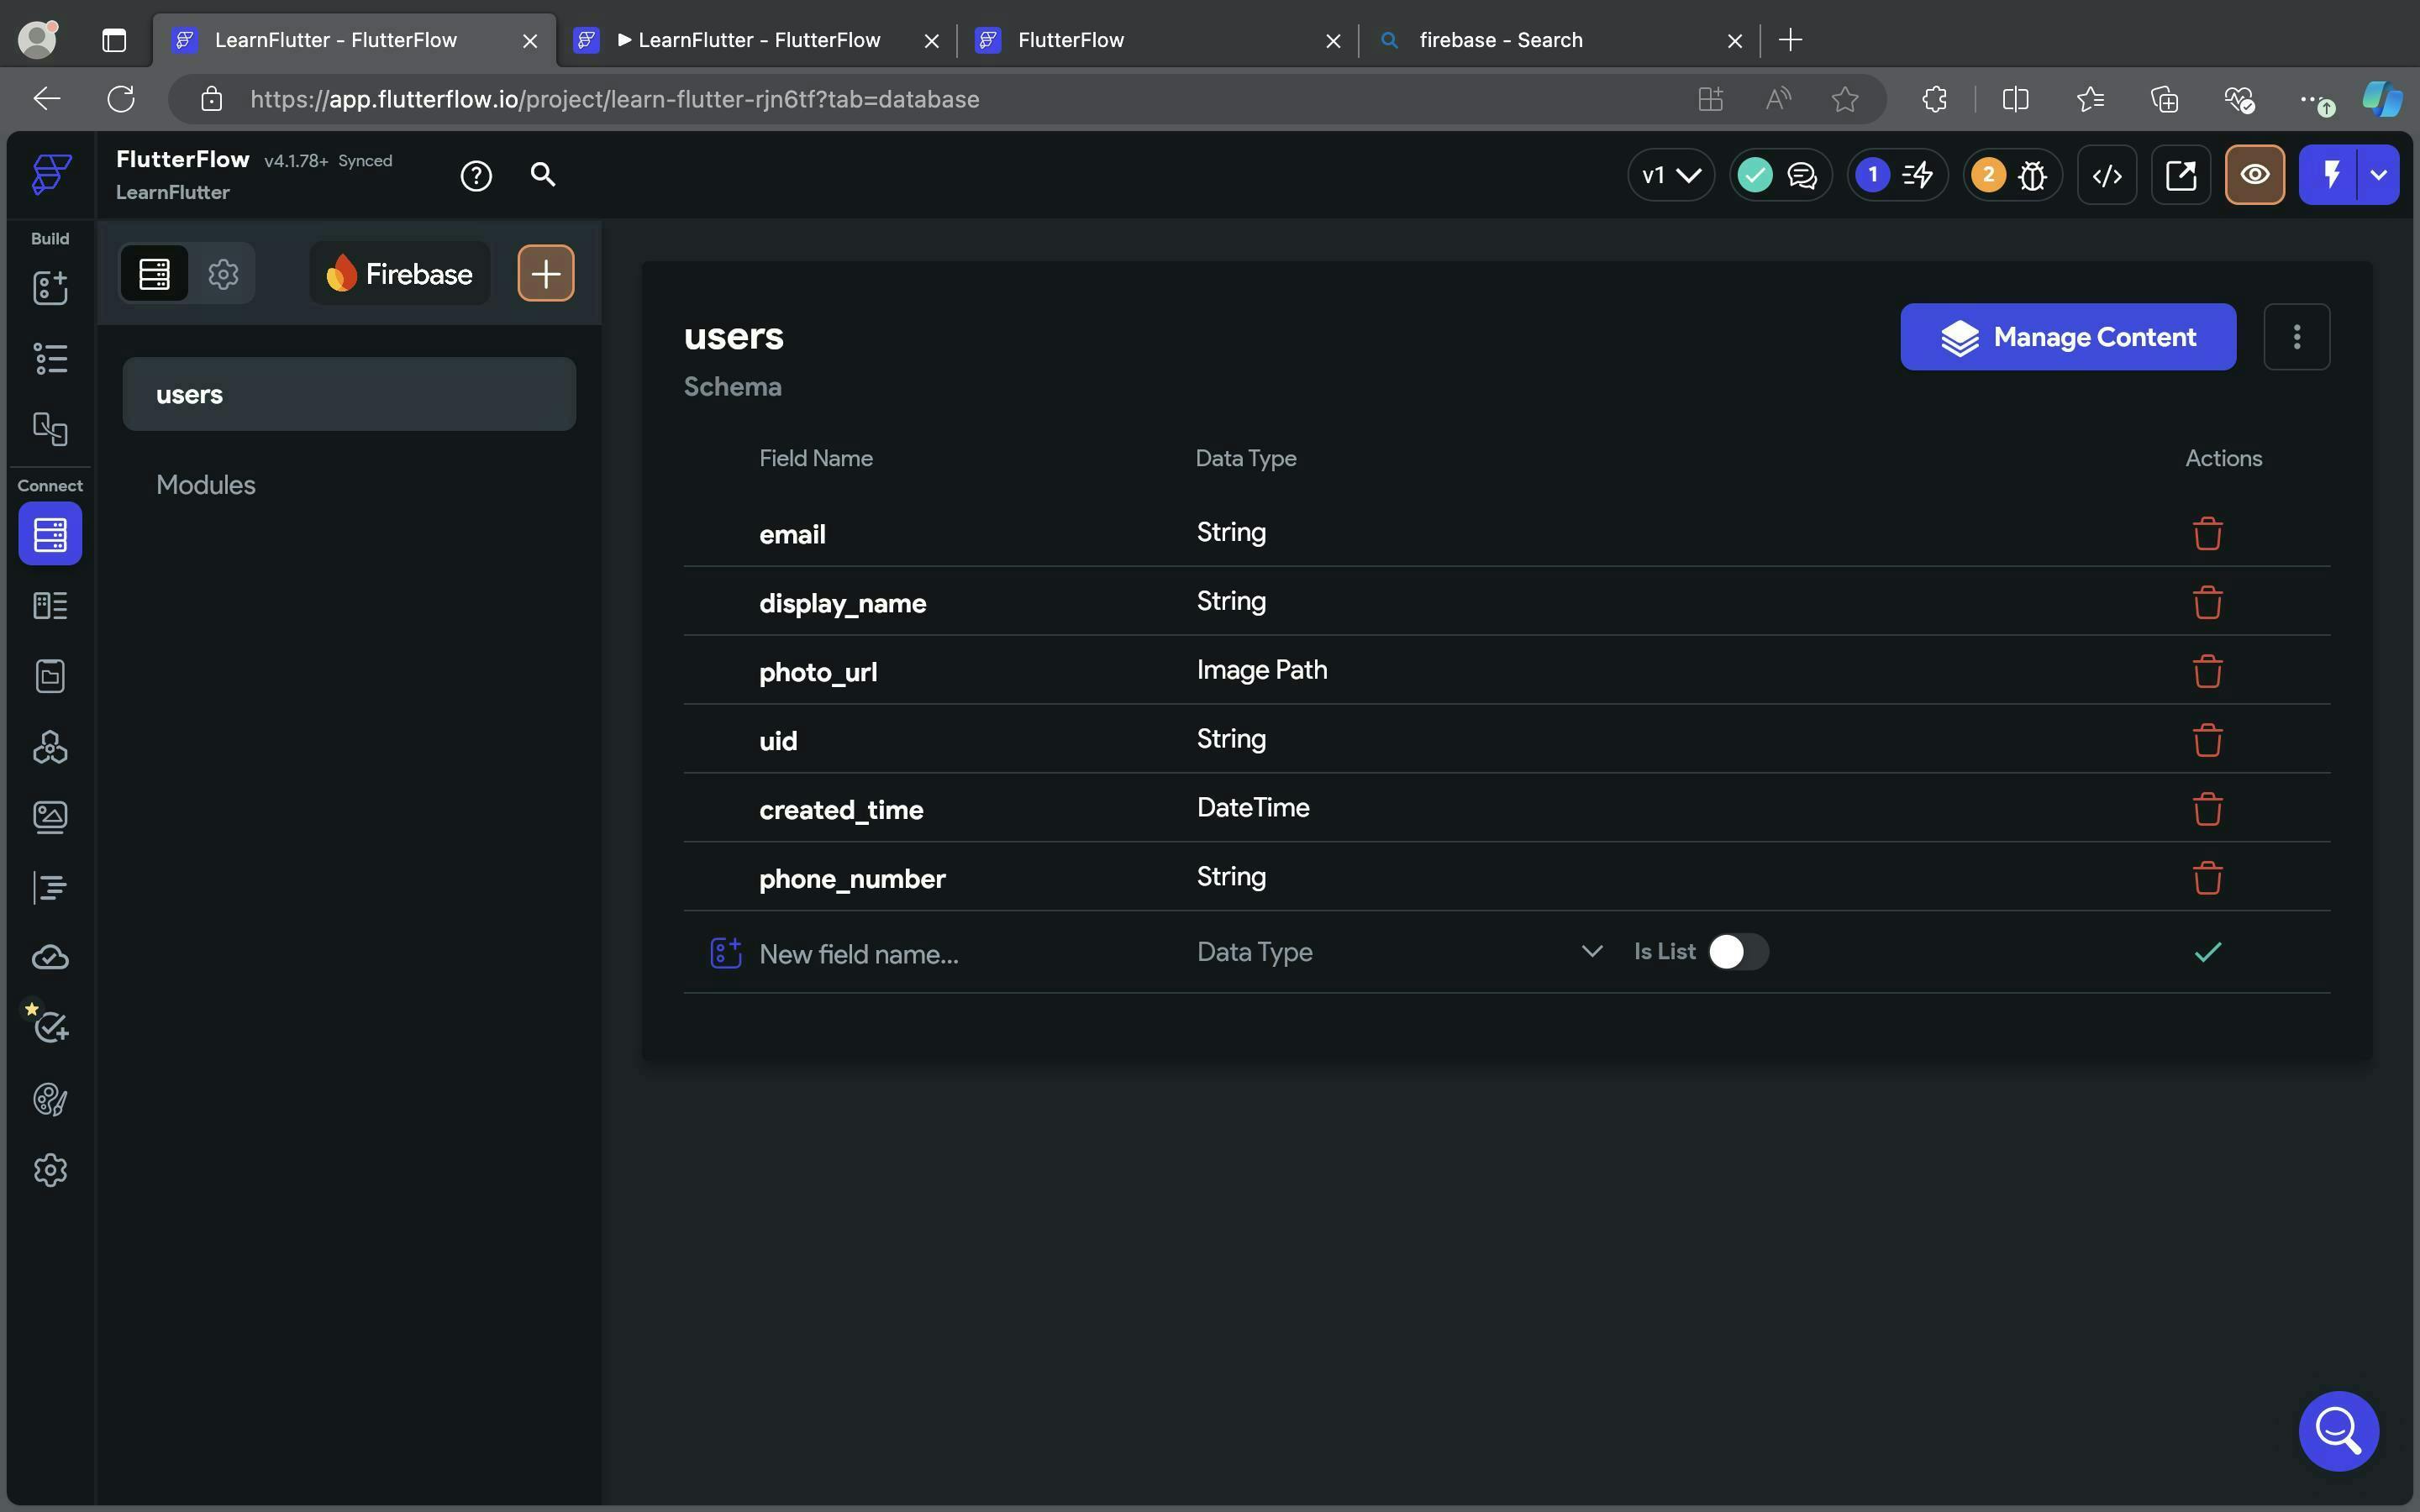Open Theme Settings palette icon in sidebar
The width and height of the screenshot is (2420, 1512).
coord(50,1099)
